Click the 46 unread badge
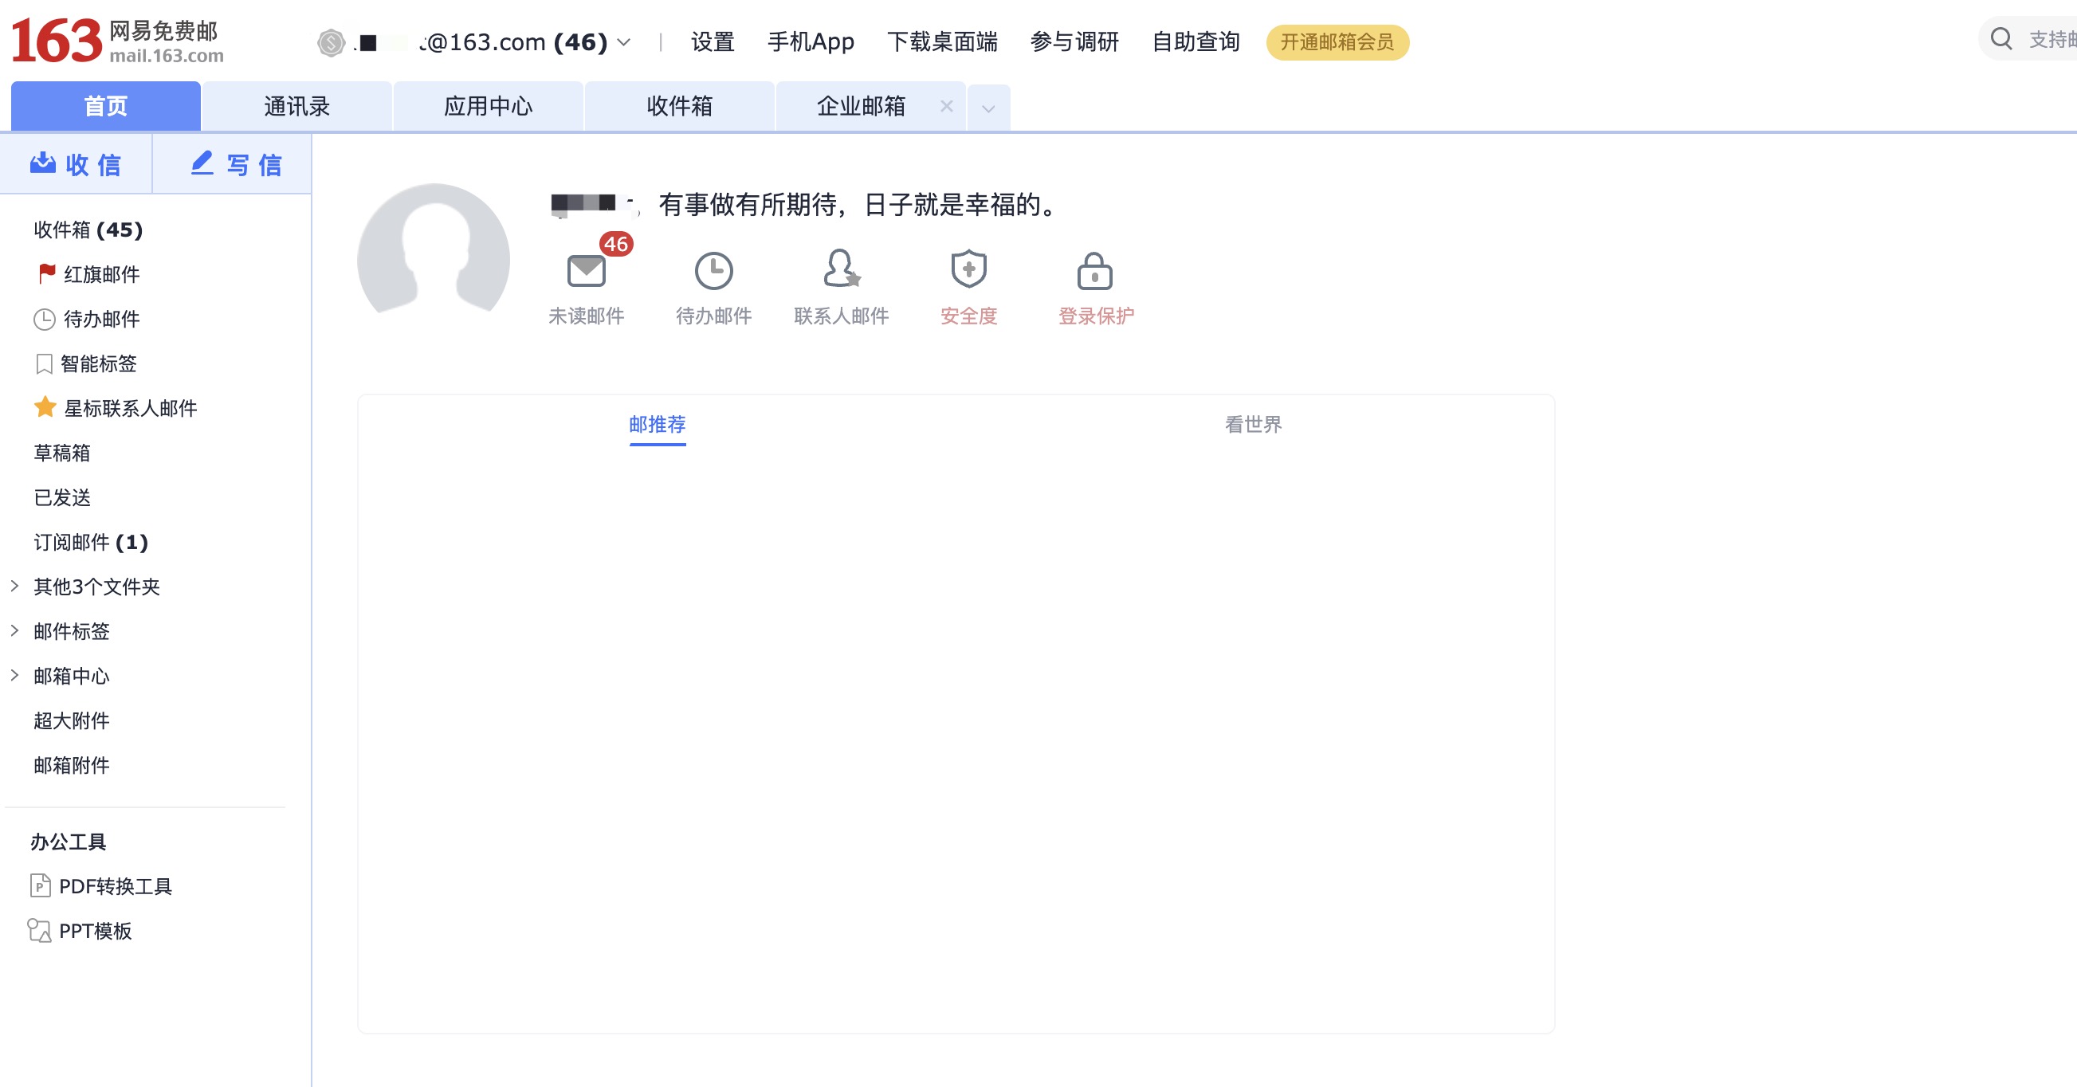This screenshot has width=2077, height=1087. [616, 244]
